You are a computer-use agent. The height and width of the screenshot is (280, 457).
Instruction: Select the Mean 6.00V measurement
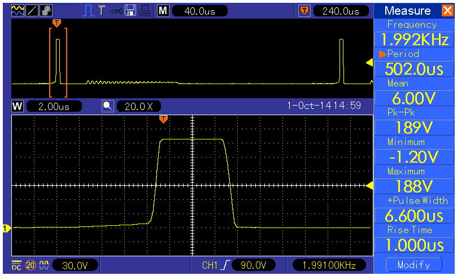tap(414, 92)
